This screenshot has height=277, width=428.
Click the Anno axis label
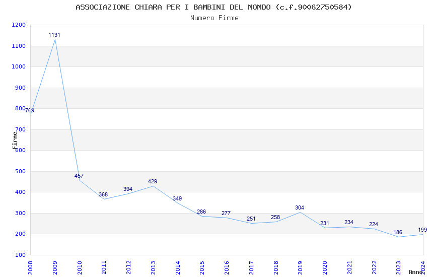pyautogui.click(x=415, y=272)
